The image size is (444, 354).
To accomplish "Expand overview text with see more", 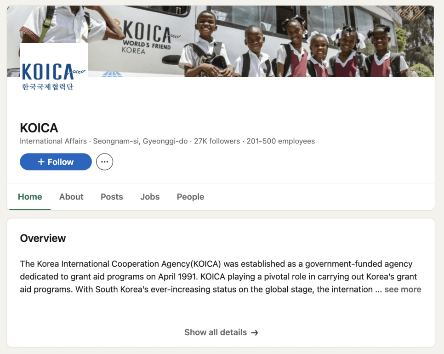I will point(403,290).
